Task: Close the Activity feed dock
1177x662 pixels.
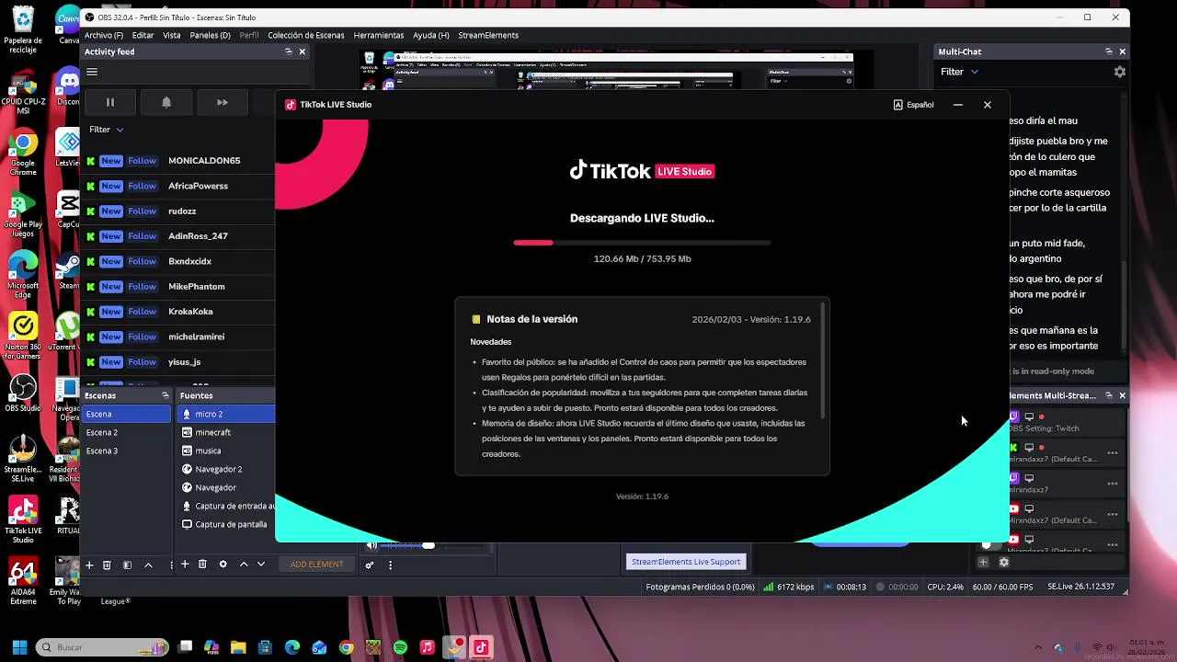Action: [x=303, y=51]
